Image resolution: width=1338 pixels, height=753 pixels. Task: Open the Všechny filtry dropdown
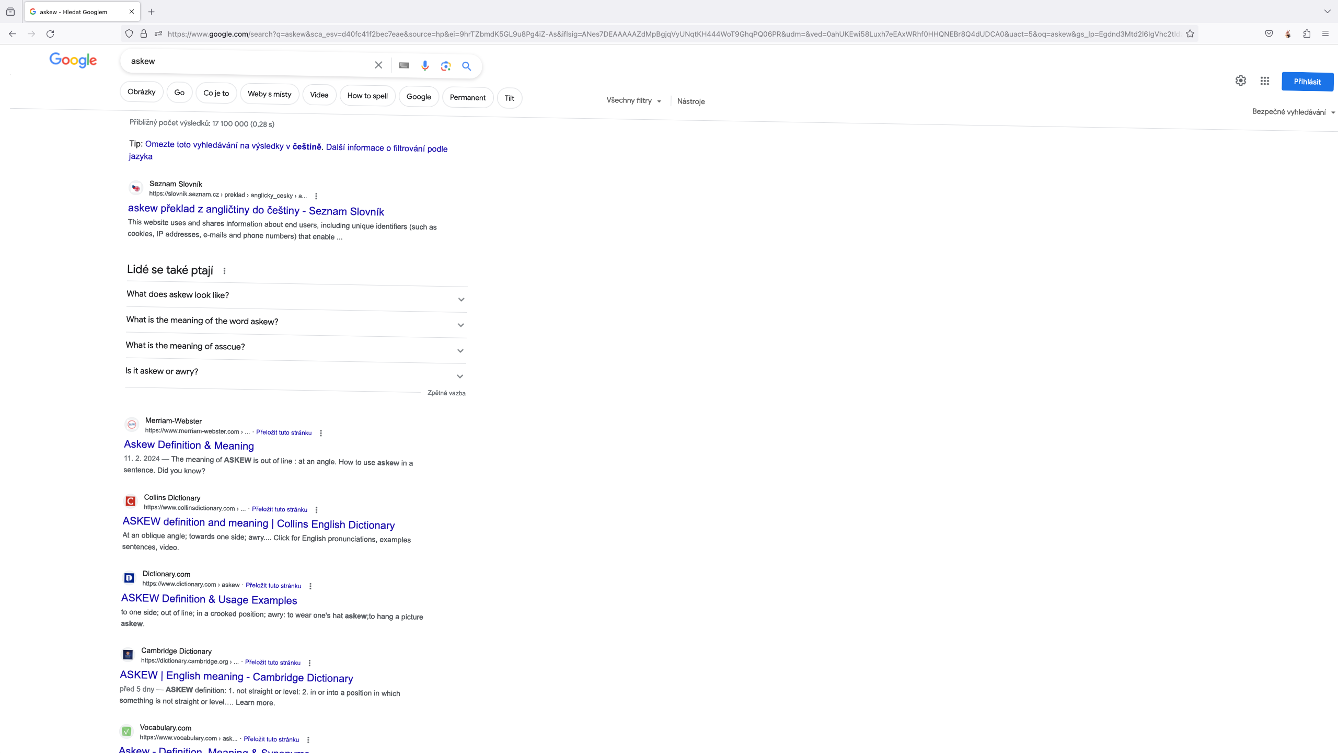click(633, 100)
